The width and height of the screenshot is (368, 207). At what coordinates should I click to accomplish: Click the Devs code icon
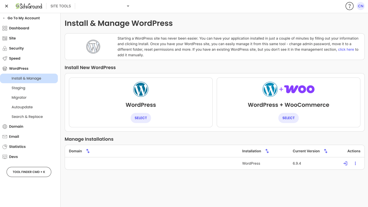[5, 157]
